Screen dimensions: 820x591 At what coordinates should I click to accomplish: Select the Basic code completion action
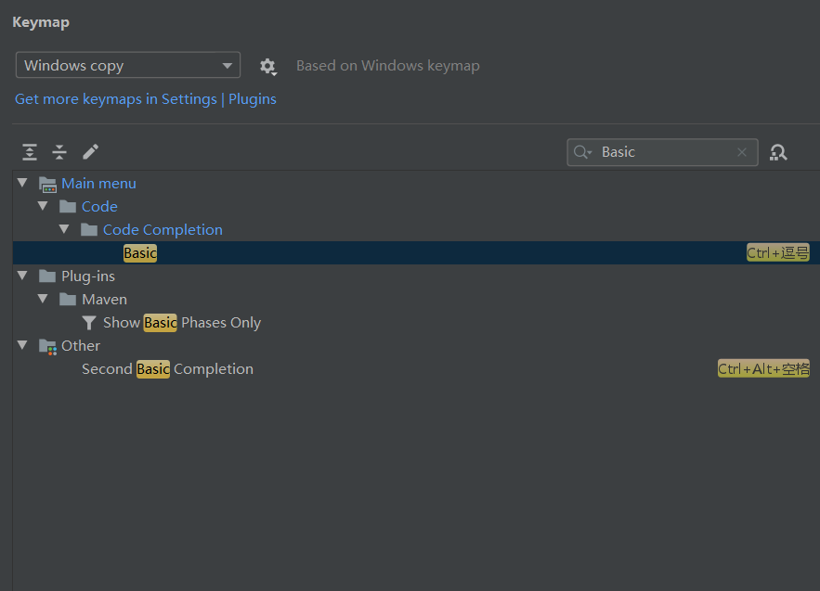point(140,253)
